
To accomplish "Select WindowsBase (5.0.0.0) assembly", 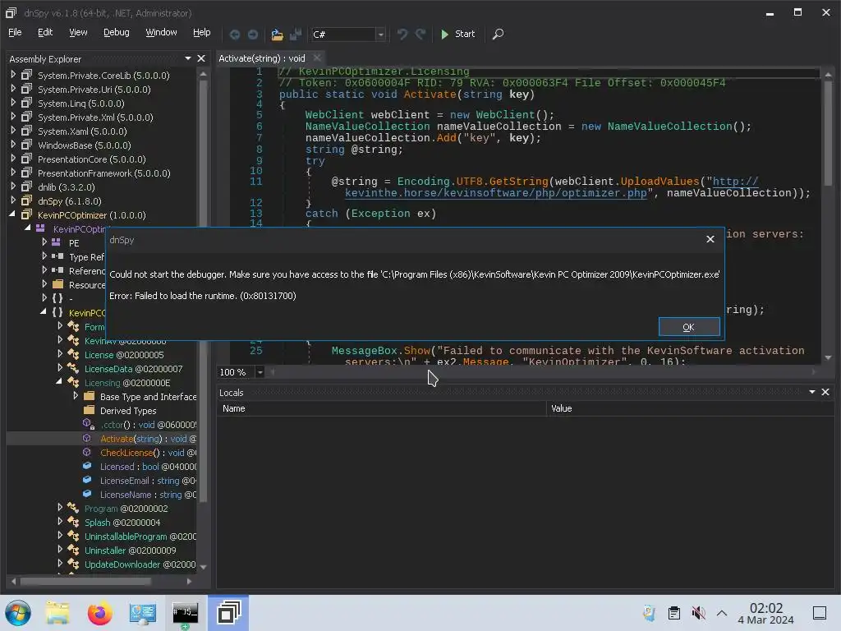I will tap(85, 145).
